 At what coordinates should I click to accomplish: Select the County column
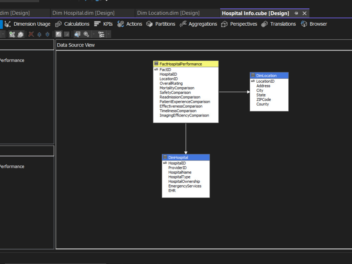(x=263, y=104)
